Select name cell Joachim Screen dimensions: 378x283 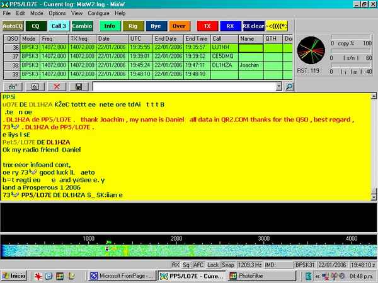coord(251,65)
